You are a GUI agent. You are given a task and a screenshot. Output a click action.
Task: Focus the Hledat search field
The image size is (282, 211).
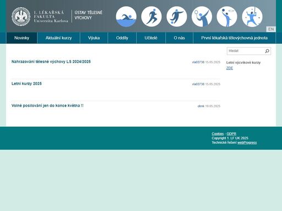tap(246, 51)
